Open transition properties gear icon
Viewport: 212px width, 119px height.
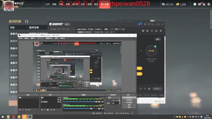pos(119,100)
